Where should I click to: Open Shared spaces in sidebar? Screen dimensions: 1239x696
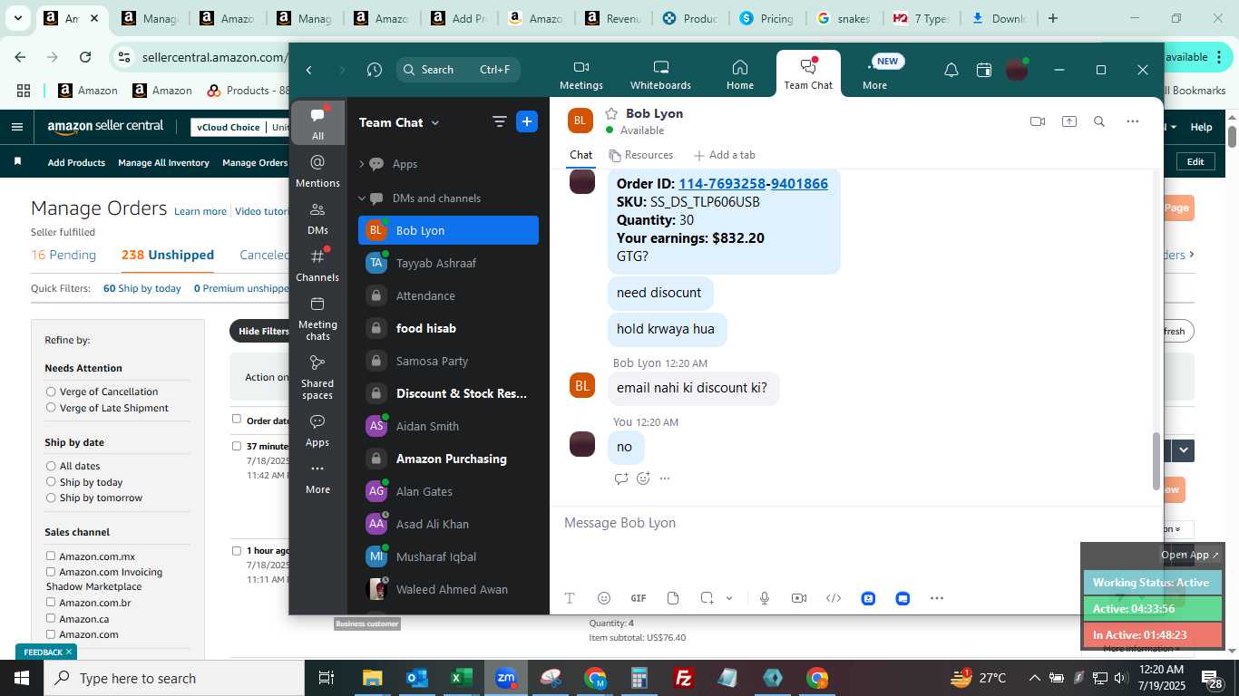317,377
